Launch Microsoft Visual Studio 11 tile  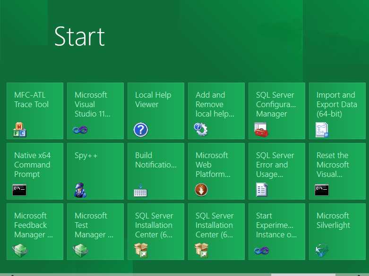tap(95, 111)
